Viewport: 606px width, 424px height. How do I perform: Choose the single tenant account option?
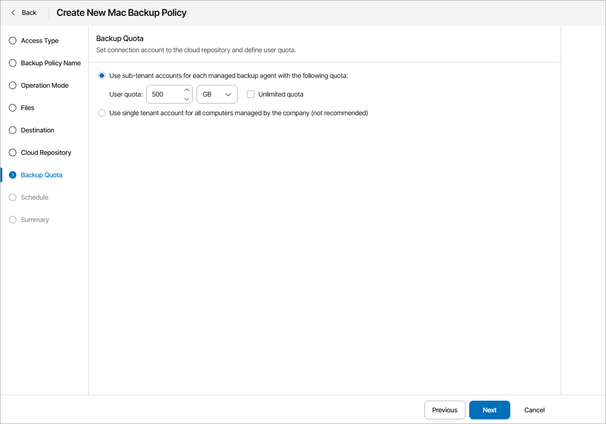(x=101, y=113)
